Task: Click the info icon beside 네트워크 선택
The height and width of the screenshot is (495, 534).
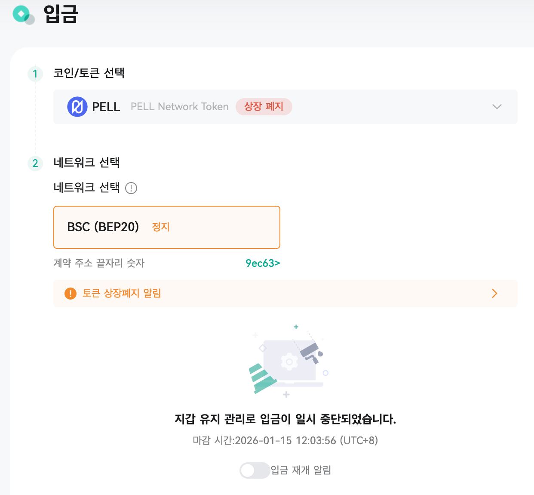Action: (131, 188)
